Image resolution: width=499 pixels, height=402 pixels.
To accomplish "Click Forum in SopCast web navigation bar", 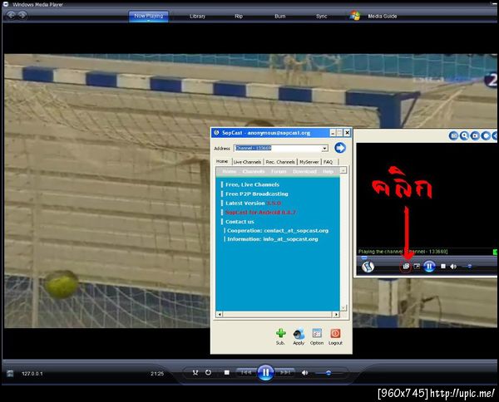I will pyautogui.click(x=279, y=172).
